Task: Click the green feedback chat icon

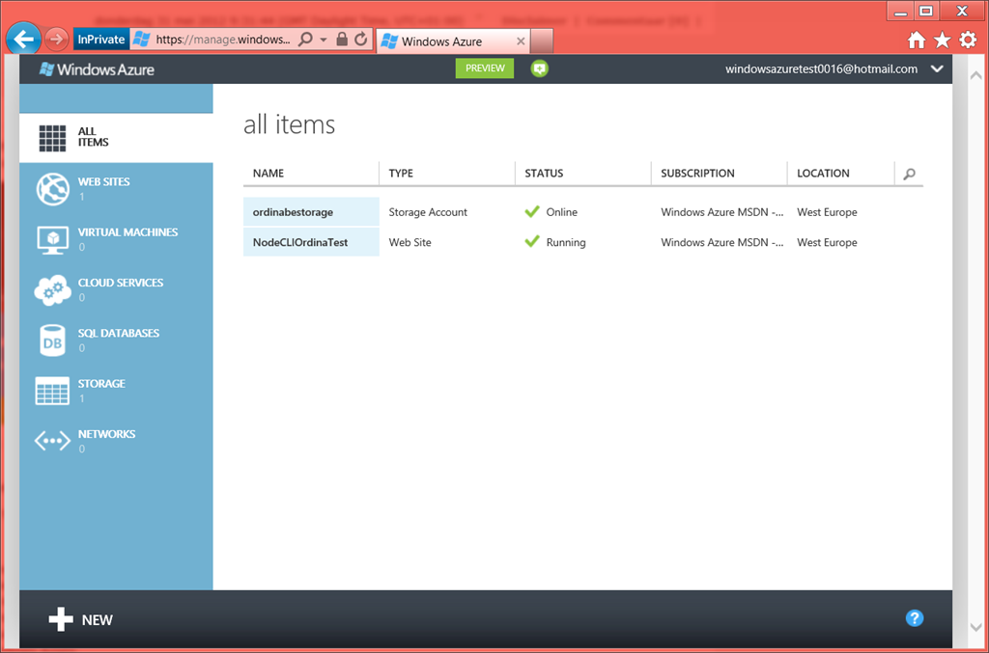Action: [x=540, y=68]
